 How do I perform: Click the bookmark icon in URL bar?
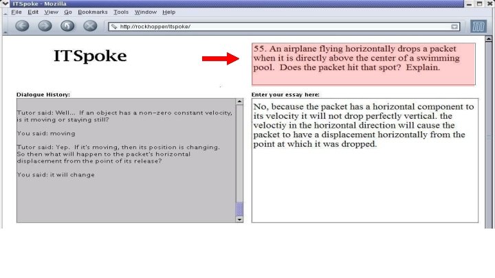[114, 27]
